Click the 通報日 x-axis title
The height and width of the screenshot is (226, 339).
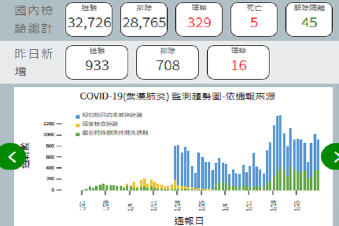(x=189, y=221)
